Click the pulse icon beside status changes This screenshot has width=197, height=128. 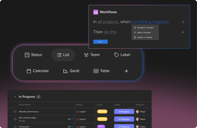(x=135, y=32)
